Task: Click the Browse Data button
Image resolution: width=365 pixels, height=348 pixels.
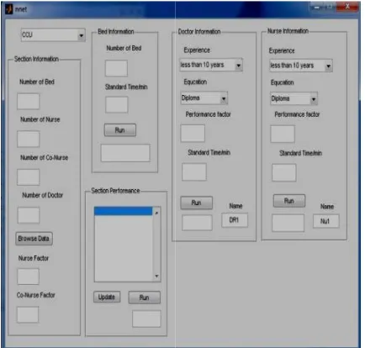Action: (x=34, y=239)
